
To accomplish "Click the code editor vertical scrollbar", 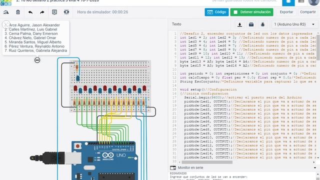I will tap(318, 47).
